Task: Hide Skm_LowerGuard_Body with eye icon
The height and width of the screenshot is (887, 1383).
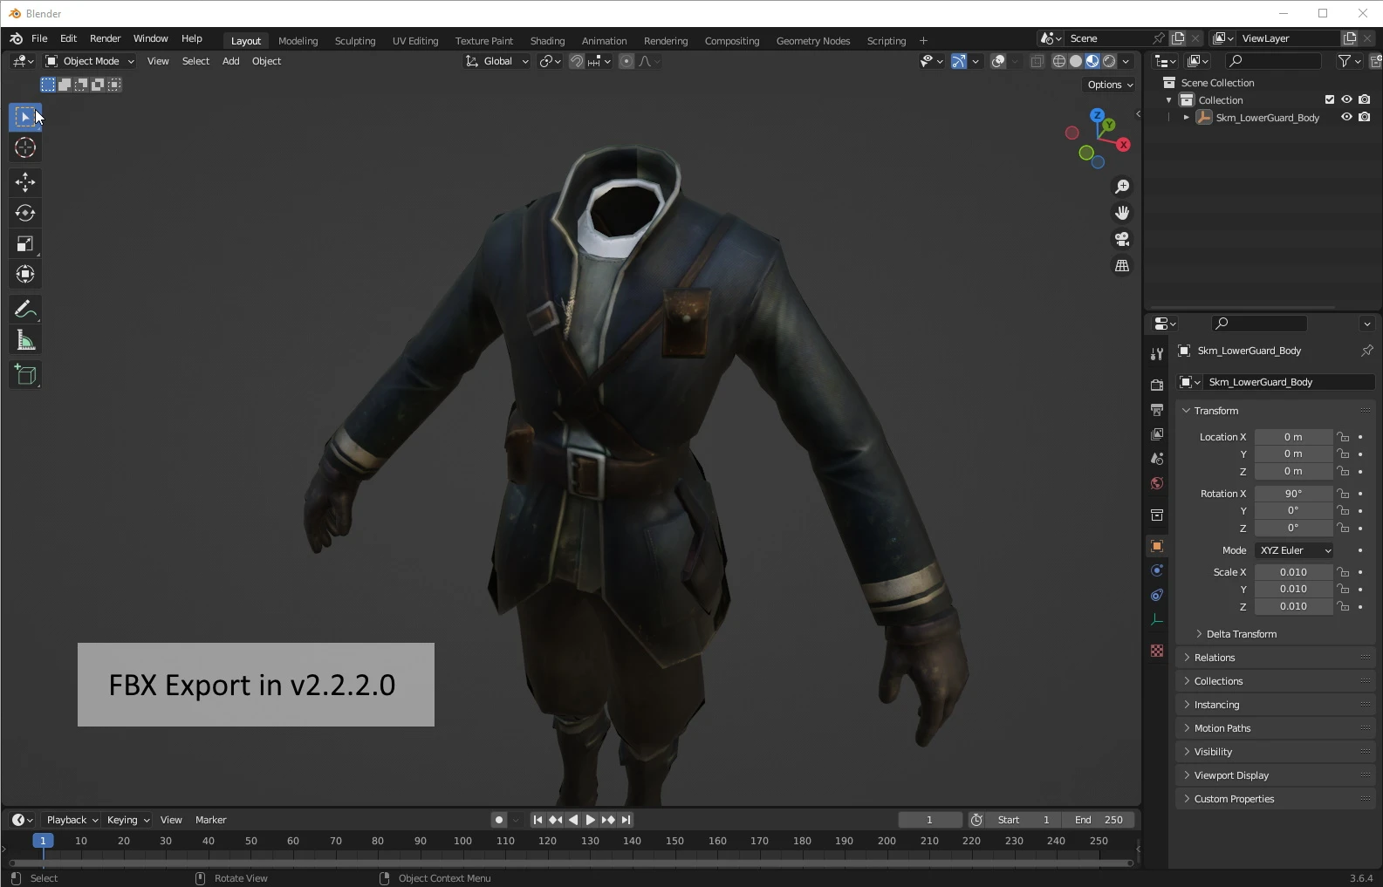Action: 1346,118
